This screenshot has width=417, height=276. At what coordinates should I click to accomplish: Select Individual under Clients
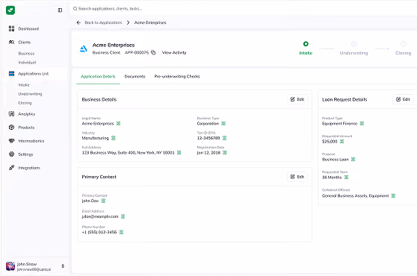[x=27, y=63]
